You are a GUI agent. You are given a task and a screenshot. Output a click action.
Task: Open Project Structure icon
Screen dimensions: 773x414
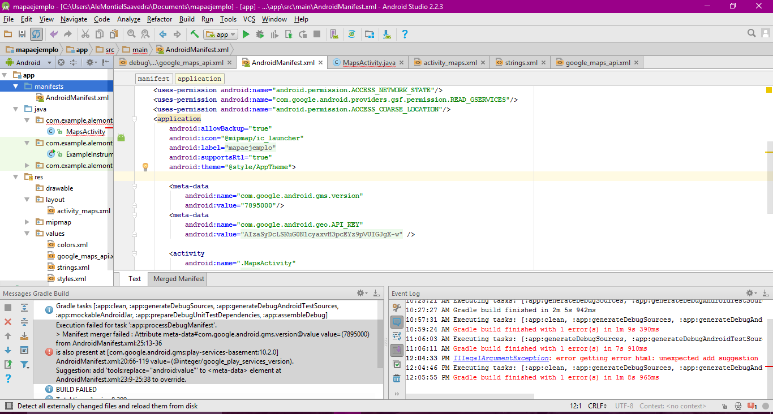point(370,34)
